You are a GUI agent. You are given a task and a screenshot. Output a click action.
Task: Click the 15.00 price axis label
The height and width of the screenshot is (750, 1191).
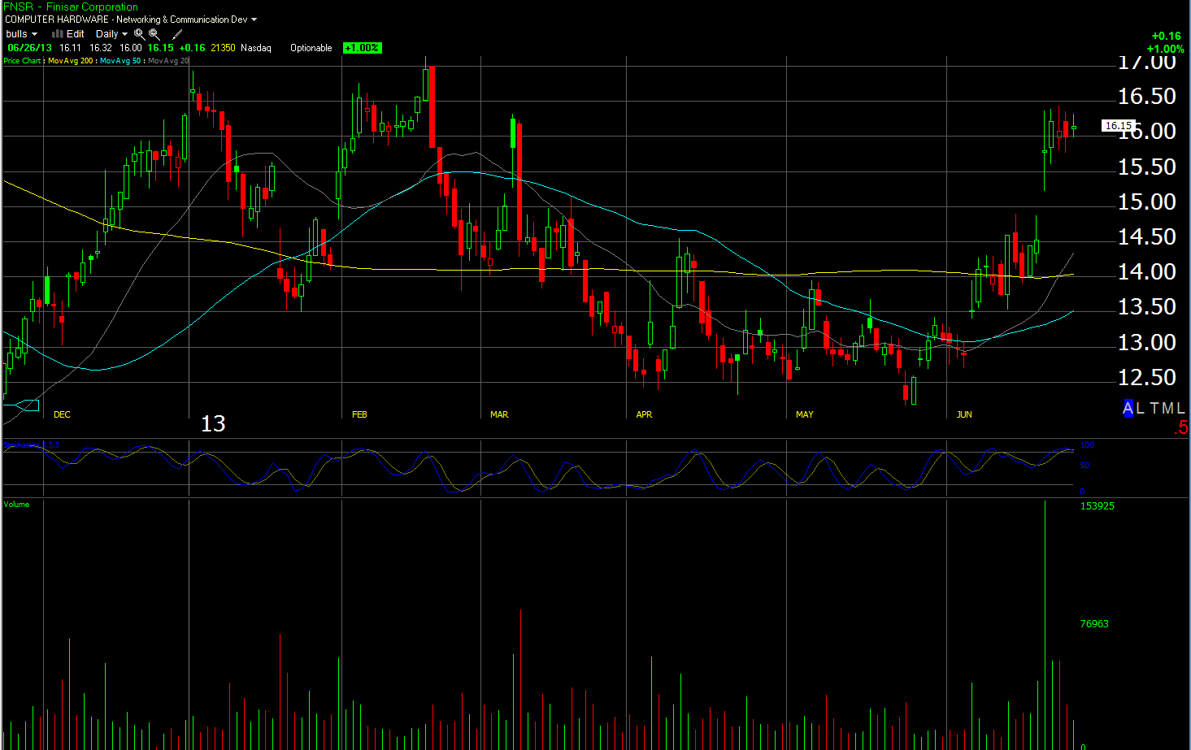pos(1146,202)
